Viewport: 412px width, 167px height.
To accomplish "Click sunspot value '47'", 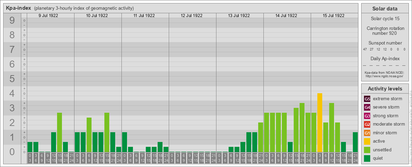I will 365,49.
